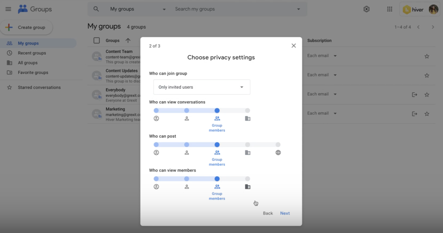This screenshot has height=233, width=443.
Task: Click avatar of Content Team group
Action: point(96,56)
